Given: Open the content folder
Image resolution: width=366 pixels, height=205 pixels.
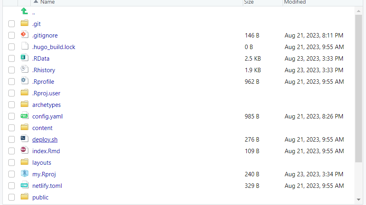Looking at the screenshot, I should point(42,128).
